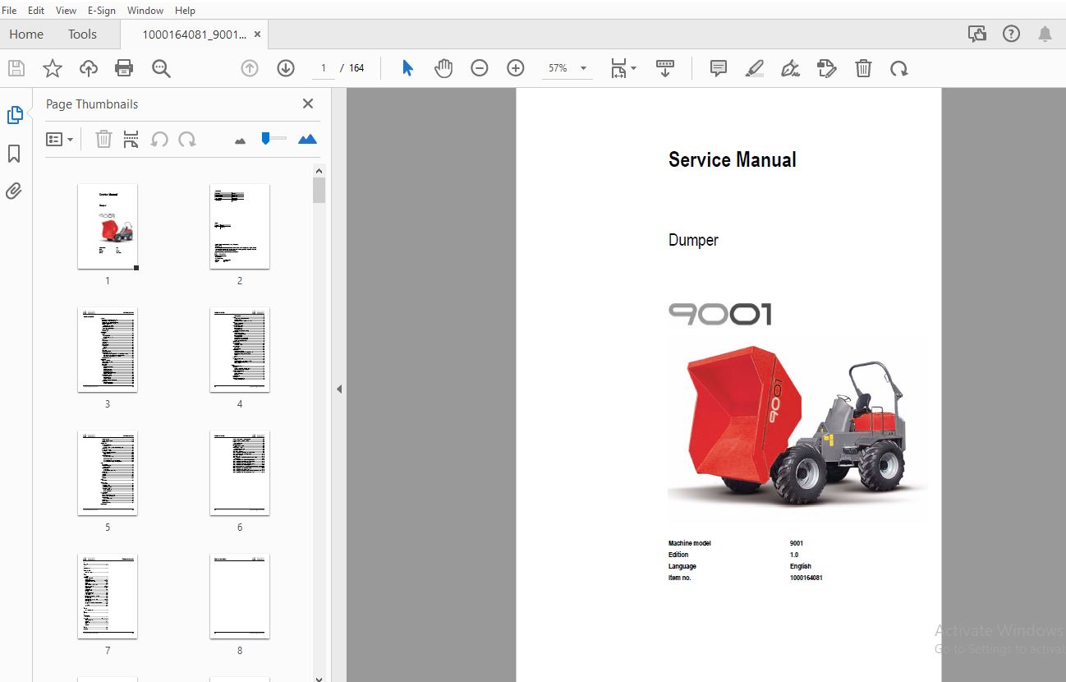1066x682 pixels.
Task: Open fit page options tool
Action: [x=623, y=68]
